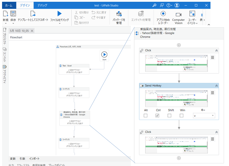The height and width of the screenshot is (166, 229).
Task: Close the 5月 10日 10_05 tab
Action: coord(32,31)
